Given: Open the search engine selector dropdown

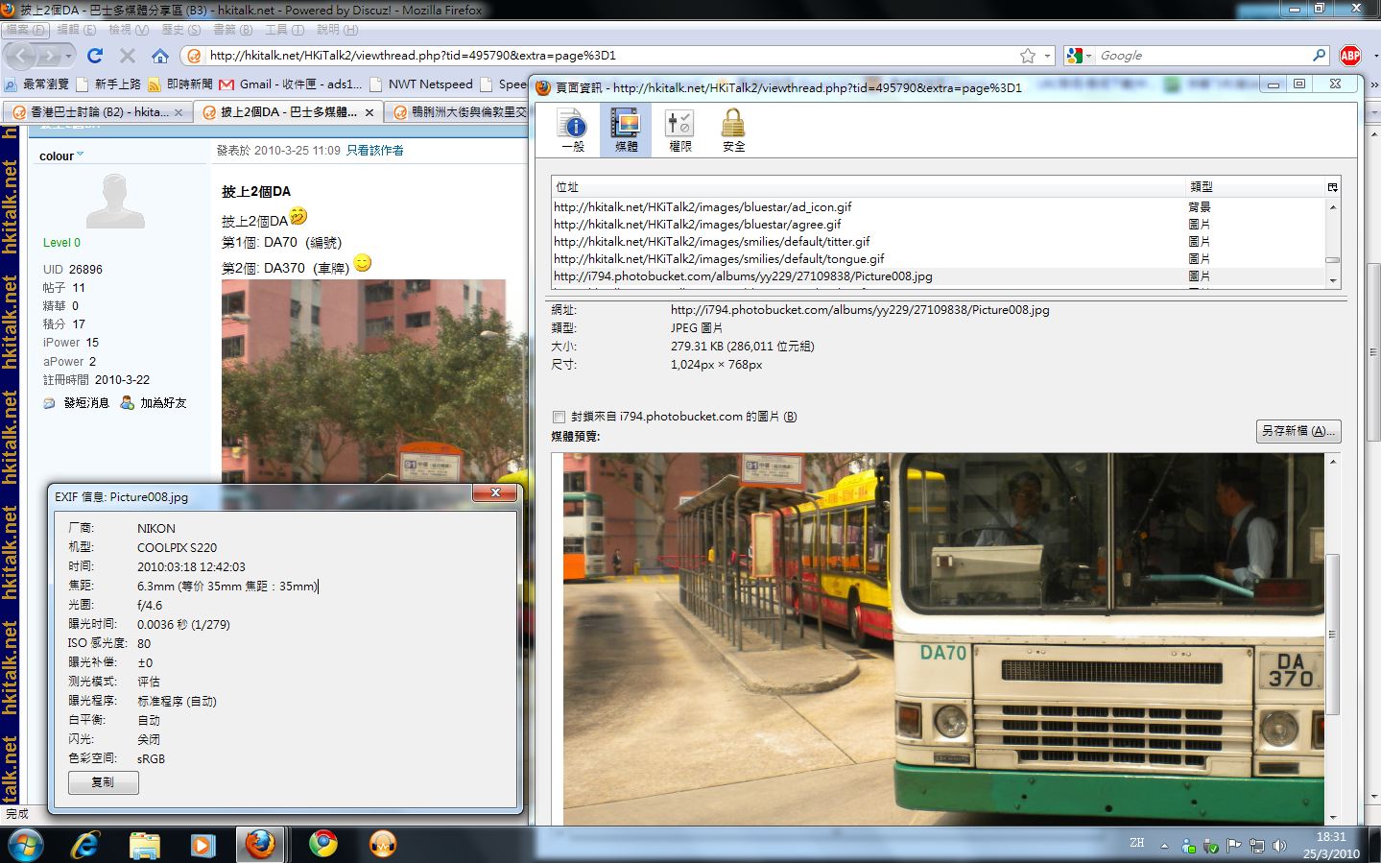Looking at the screenshot, I should pos(1079,56).
